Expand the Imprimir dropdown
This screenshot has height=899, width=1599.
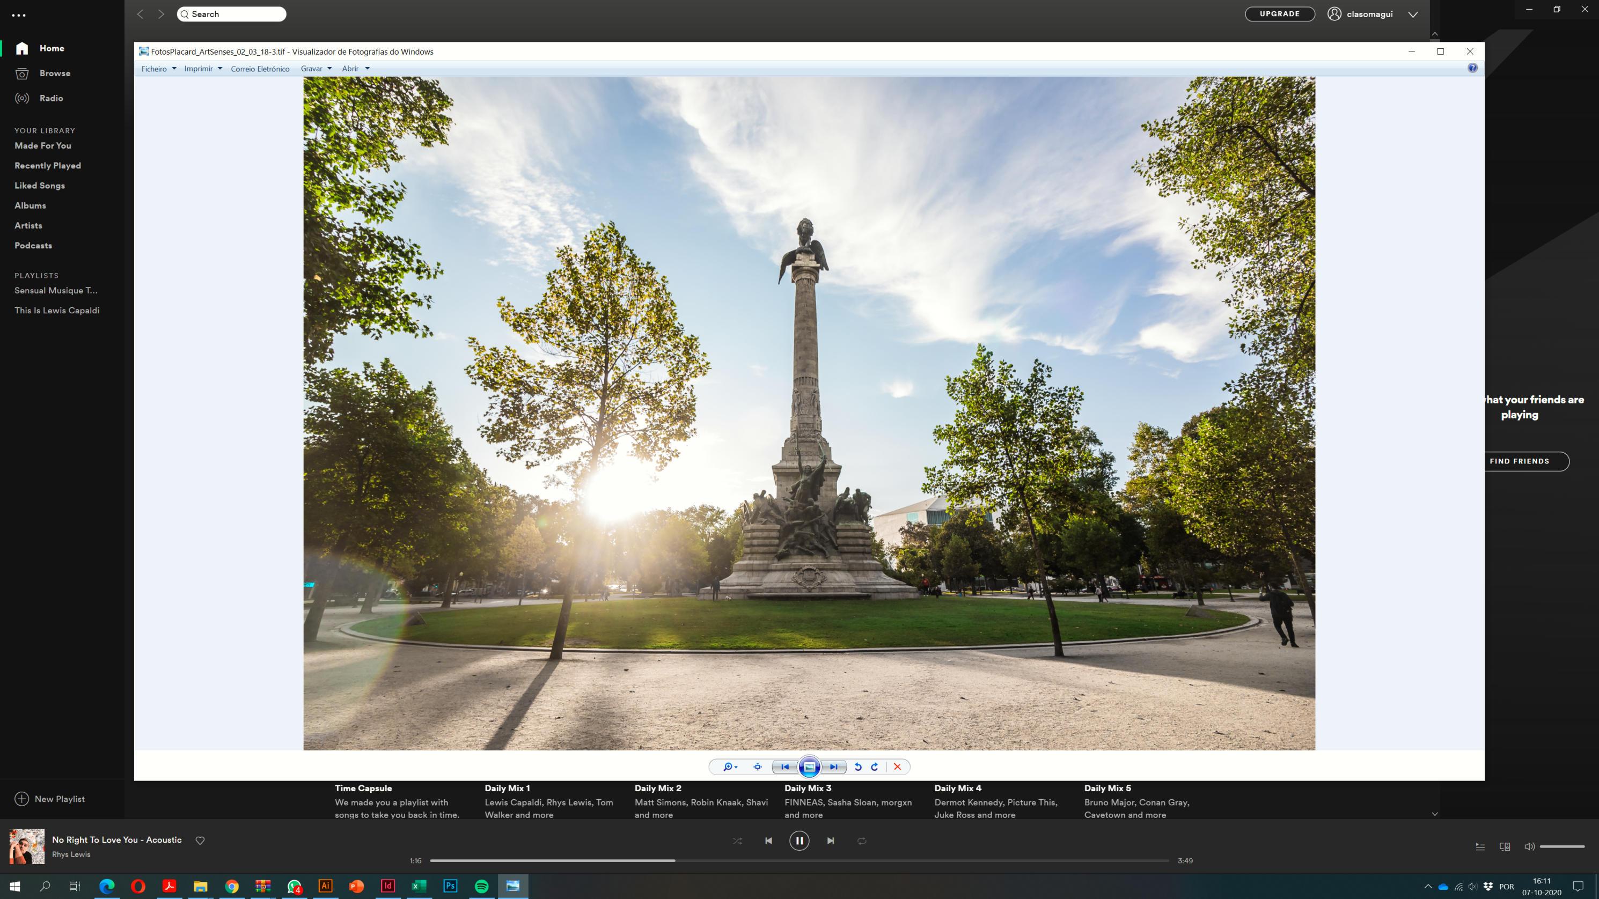pyautogui.click(x=203, y=69)
